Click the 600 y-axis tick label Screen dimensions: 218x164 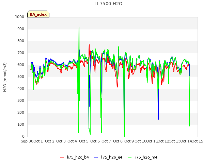pos(21,65)
